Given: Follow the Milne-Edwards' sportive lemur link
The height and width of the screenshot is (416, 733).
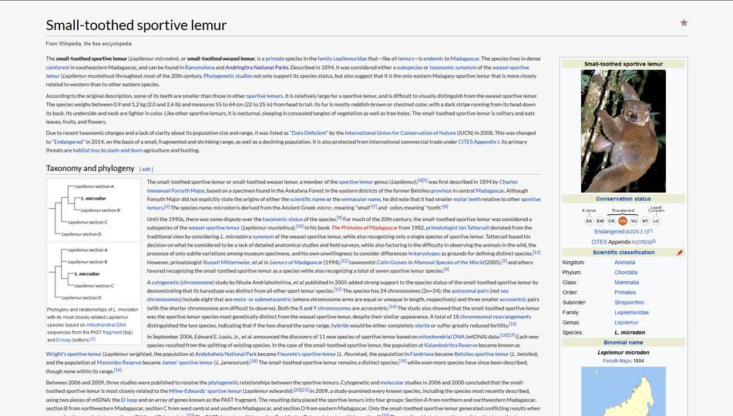Looking at the screenshot, I should click(205, 391).
